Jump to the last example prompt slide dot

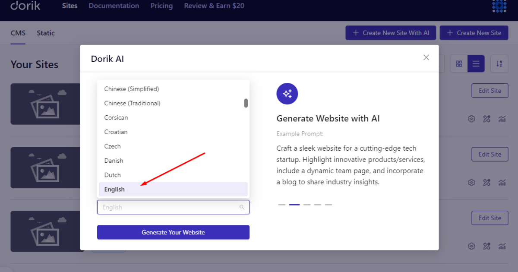328,205
